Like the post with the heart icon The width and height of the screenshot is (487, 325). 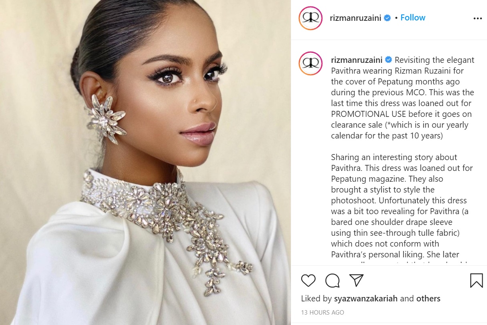point(308,281)
